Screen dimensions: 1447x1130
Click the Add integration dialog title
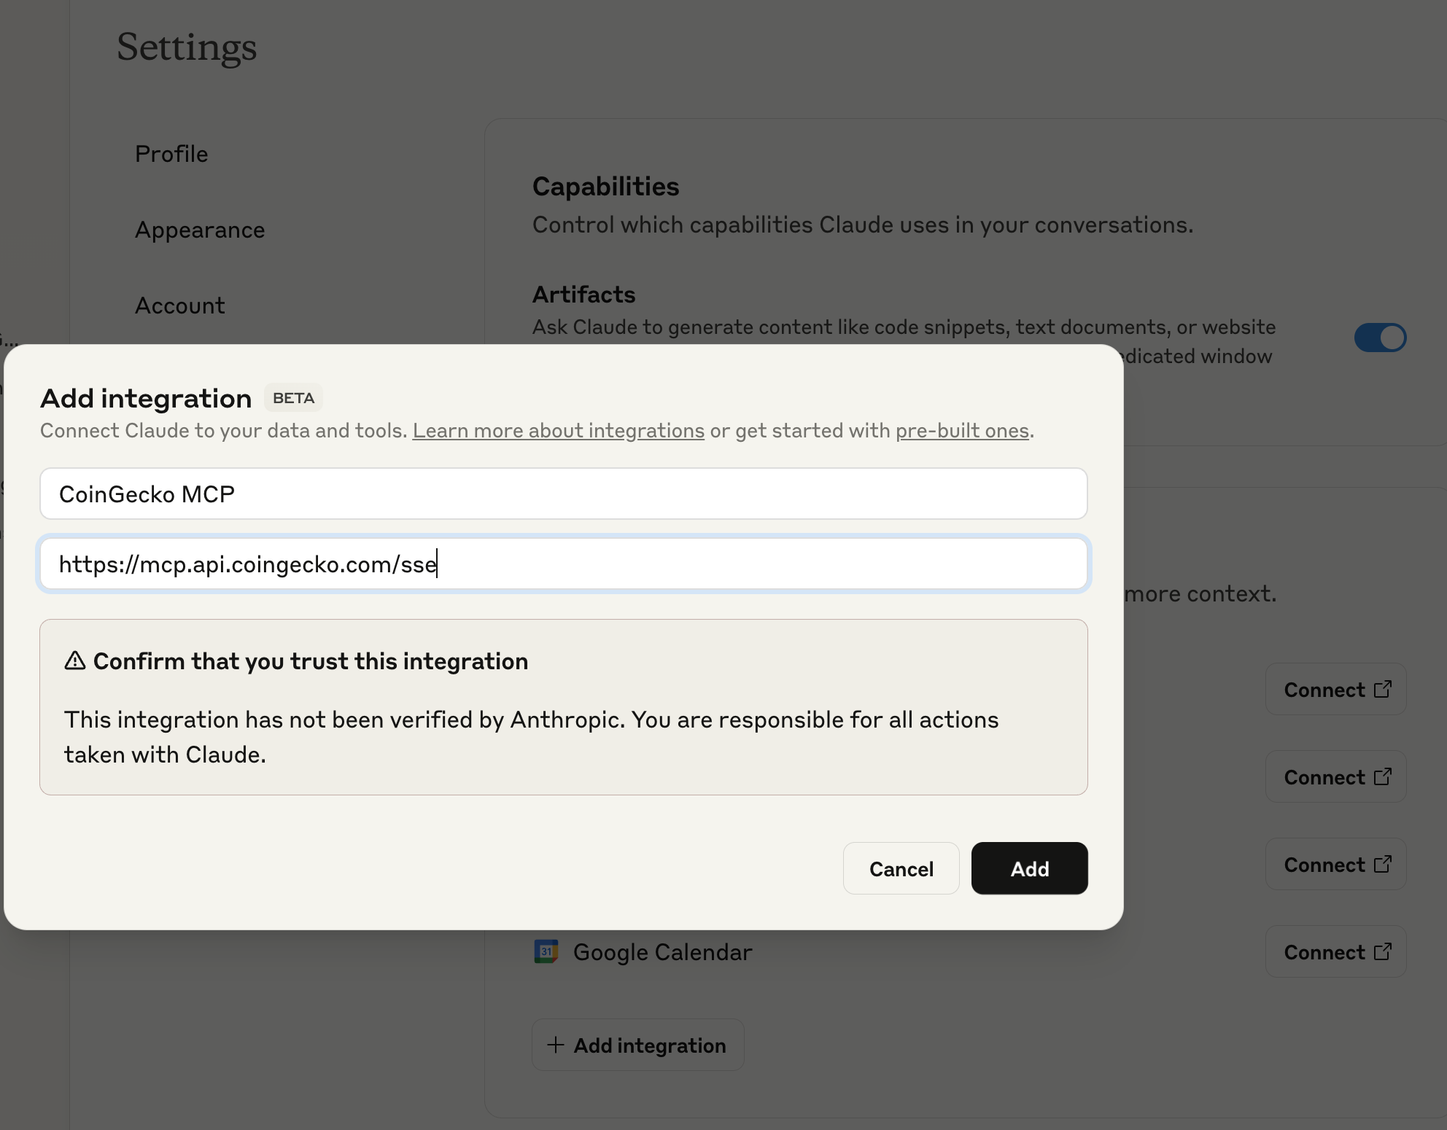(x=146, y=398)
